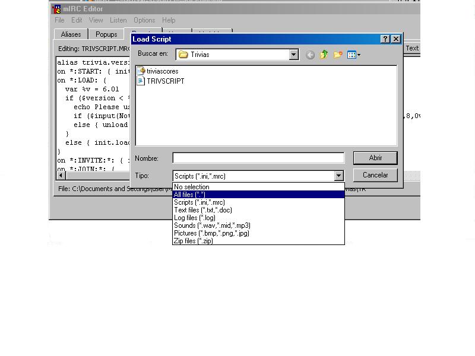The height and width of the screenshot is (356, 475).
Task: Select Sounds (*.wav,*.mid,*.mp3) filter
Action: (x=212, y=225)
